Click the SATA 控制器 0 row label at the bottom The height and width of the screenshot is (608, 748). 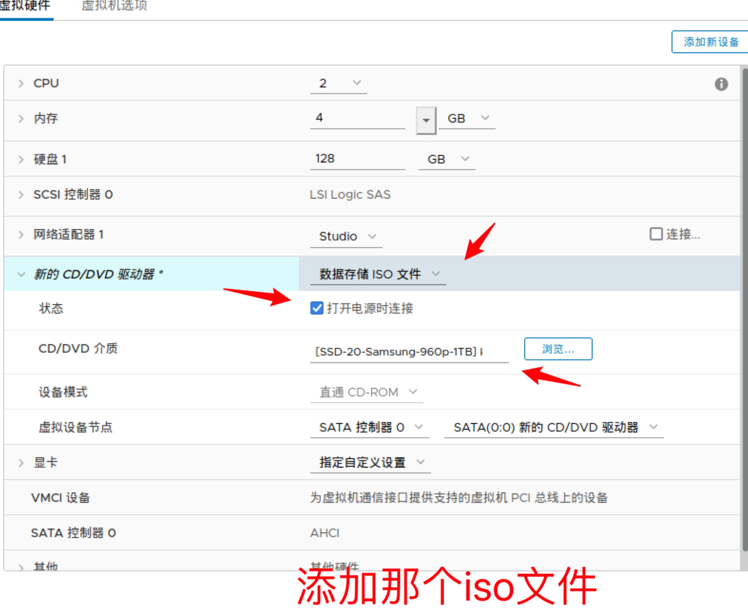pos(74,533)
